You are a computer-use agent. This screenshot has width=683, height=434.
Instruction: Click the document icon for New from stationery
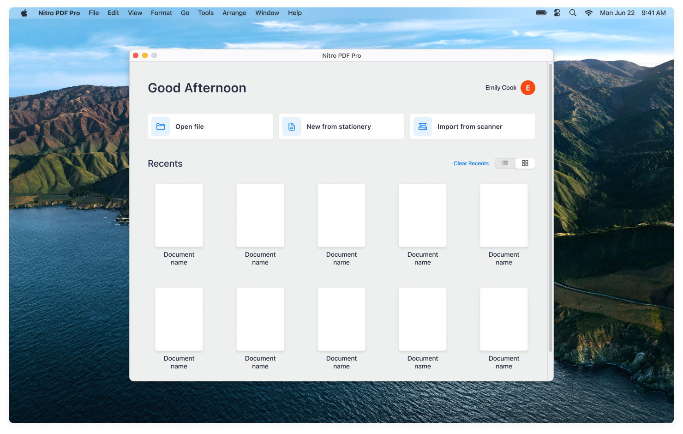pyautogui.click(x=292, y=127)
